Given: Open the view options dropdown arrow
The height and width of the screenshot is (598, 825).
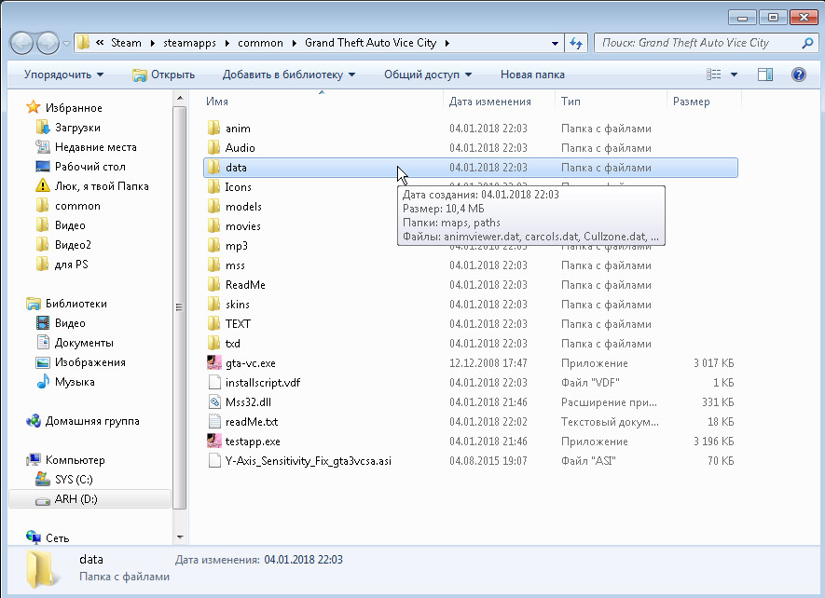Looking at the screenshot, I should (734, 75).
